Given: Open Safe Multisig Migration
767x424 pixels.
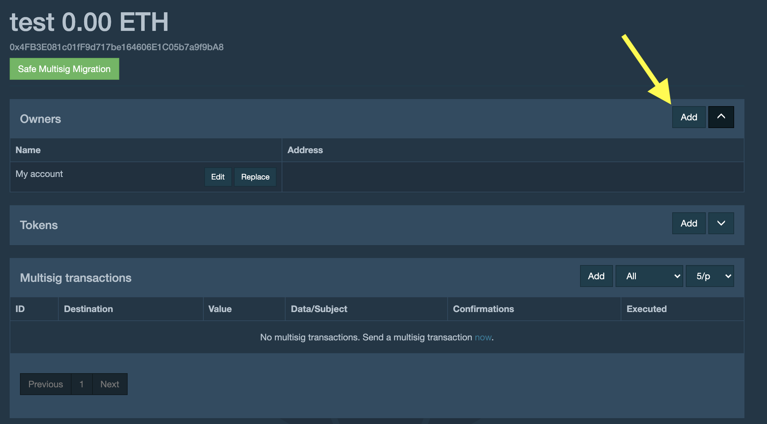Looking at the screenshot, I should 64,69.
